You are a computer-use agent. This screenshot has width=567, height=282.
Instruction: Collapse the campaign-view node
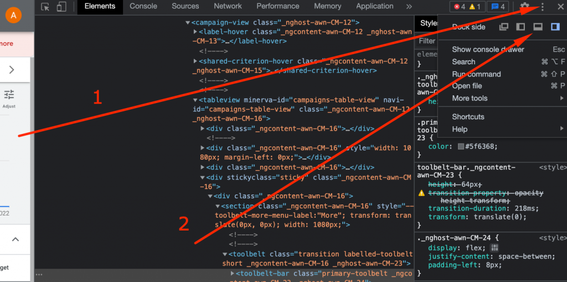coord(188,23)
